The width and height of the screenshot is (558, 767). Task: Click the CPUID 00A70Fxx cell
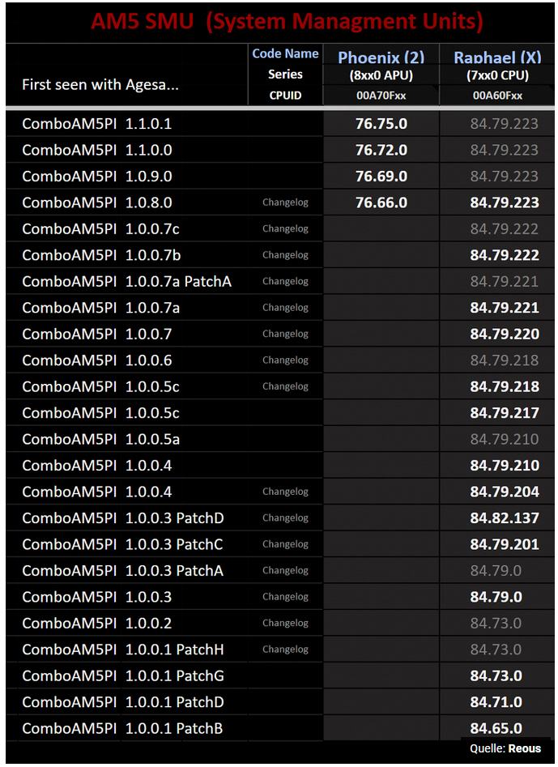(x=381, y=96)
